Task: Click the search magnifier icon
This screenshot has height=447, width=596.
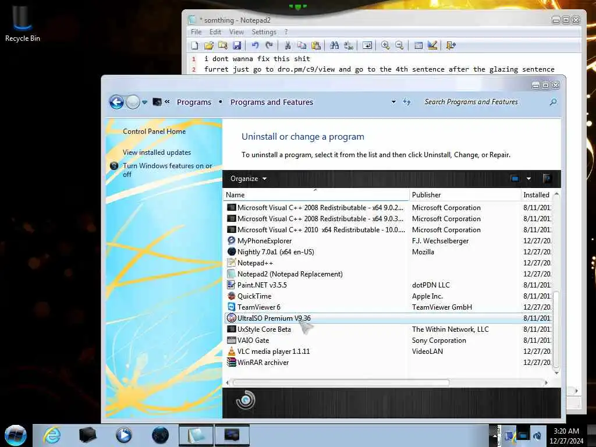Action: (554, 102)
